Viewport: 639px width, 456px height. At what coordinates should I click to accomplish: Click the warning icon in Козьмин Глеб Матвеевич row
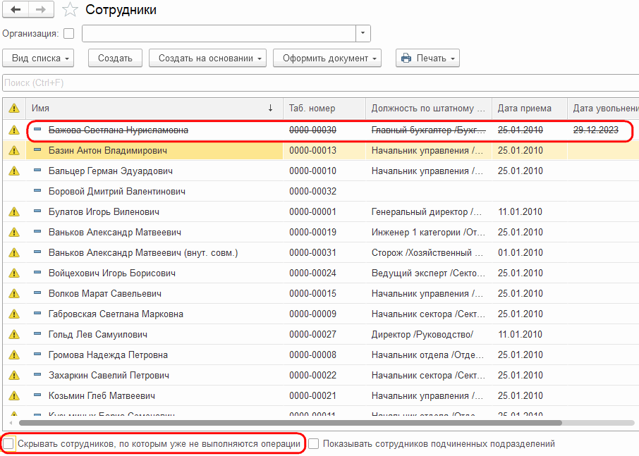(14, 396)
